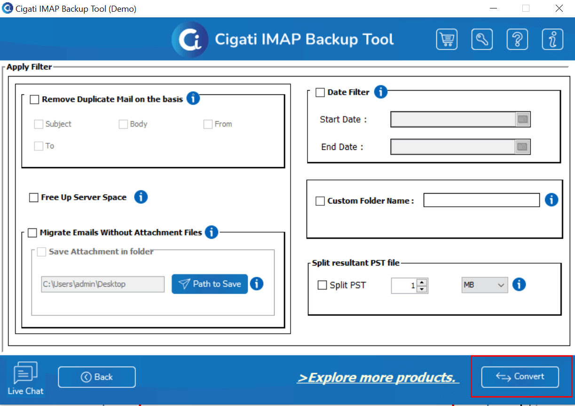Image resolution: width=575 pixels, height=406 pixels.
Task: Increase split PST size value
Action: pos(422,282)
